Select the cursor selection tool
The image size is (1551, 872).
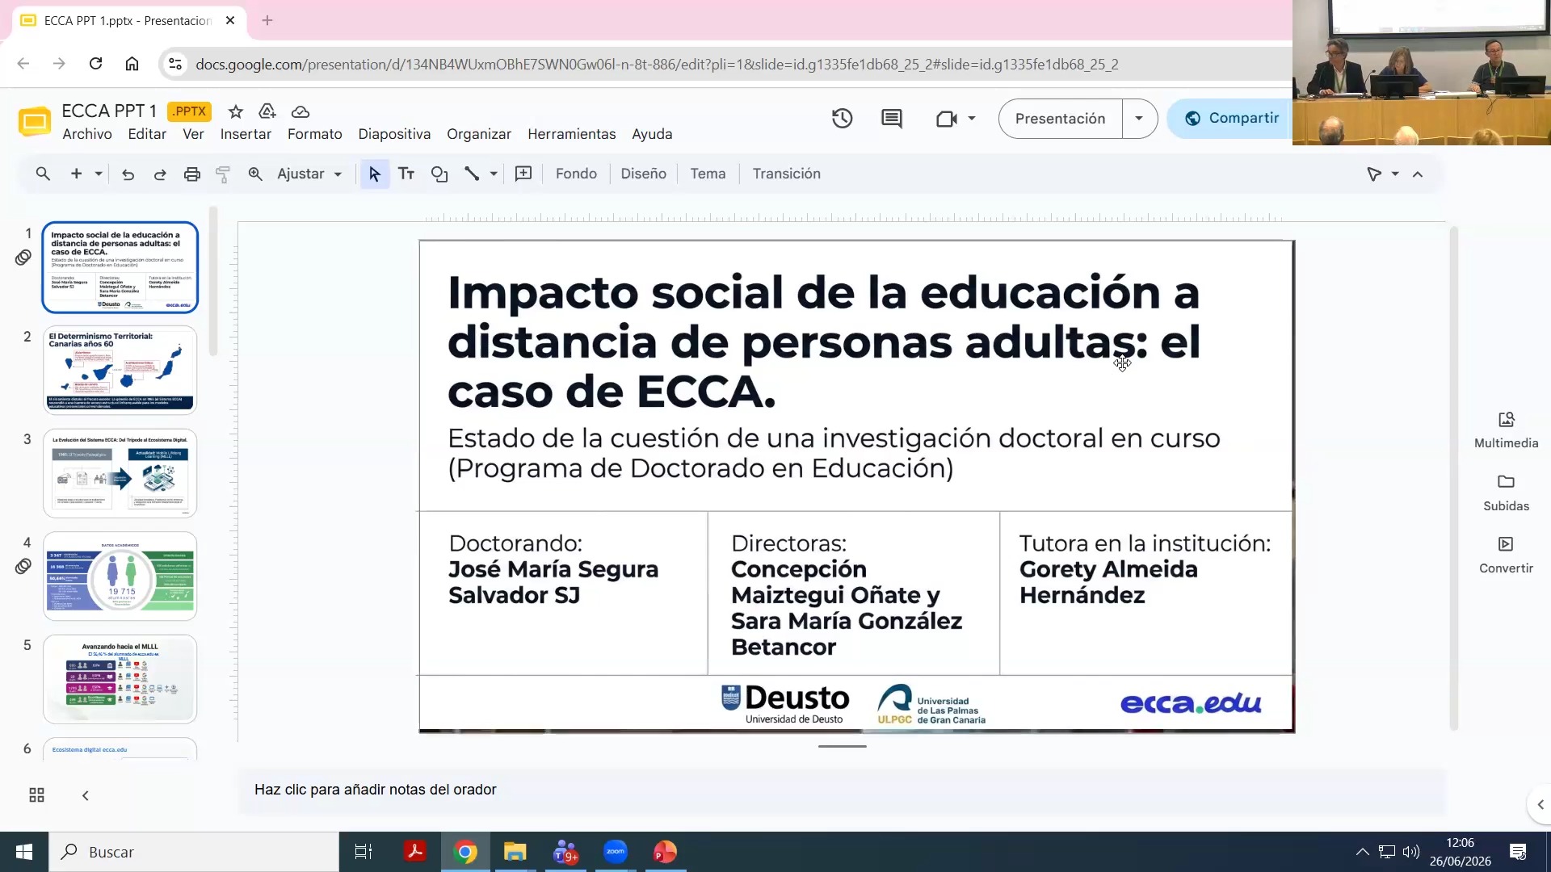(x=374, y=174)
